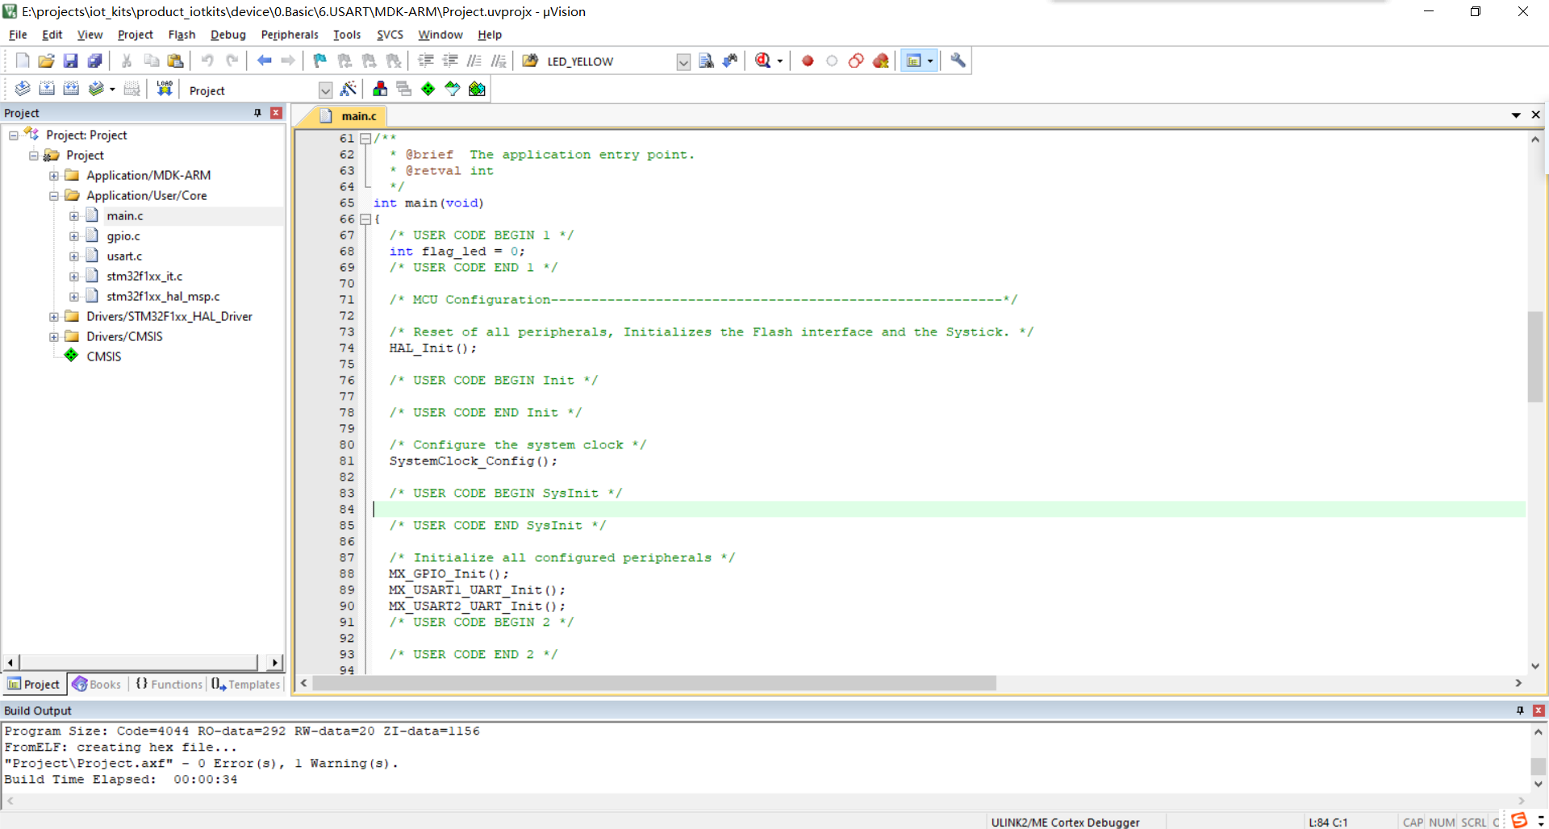Kill all breakpoints in the toolbar
Image resolution: width=1549 pixels, height=829 pixels.
coord(880,60)
